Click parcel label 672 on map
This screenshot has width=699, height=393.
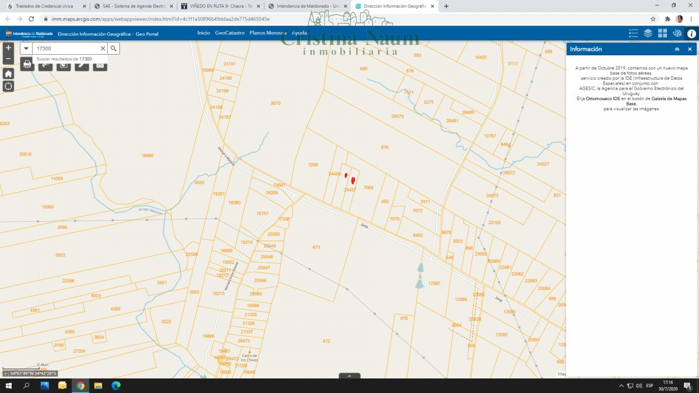coord(326,341)
